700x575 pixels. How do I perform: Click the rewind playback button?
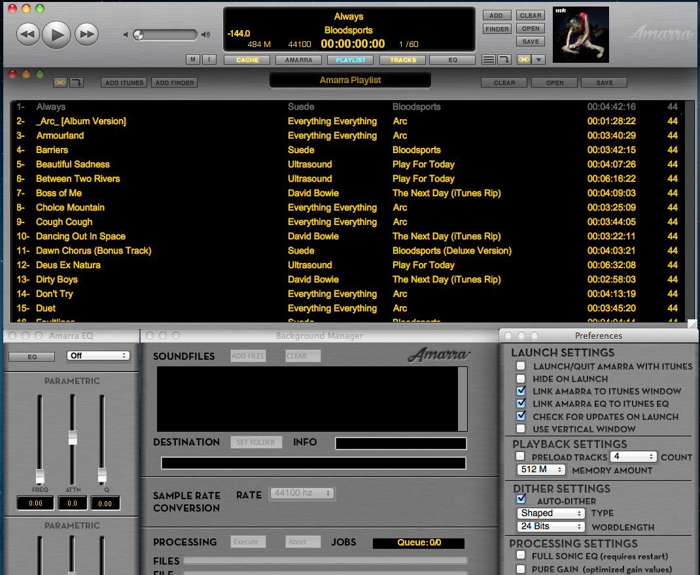[27, 35]
